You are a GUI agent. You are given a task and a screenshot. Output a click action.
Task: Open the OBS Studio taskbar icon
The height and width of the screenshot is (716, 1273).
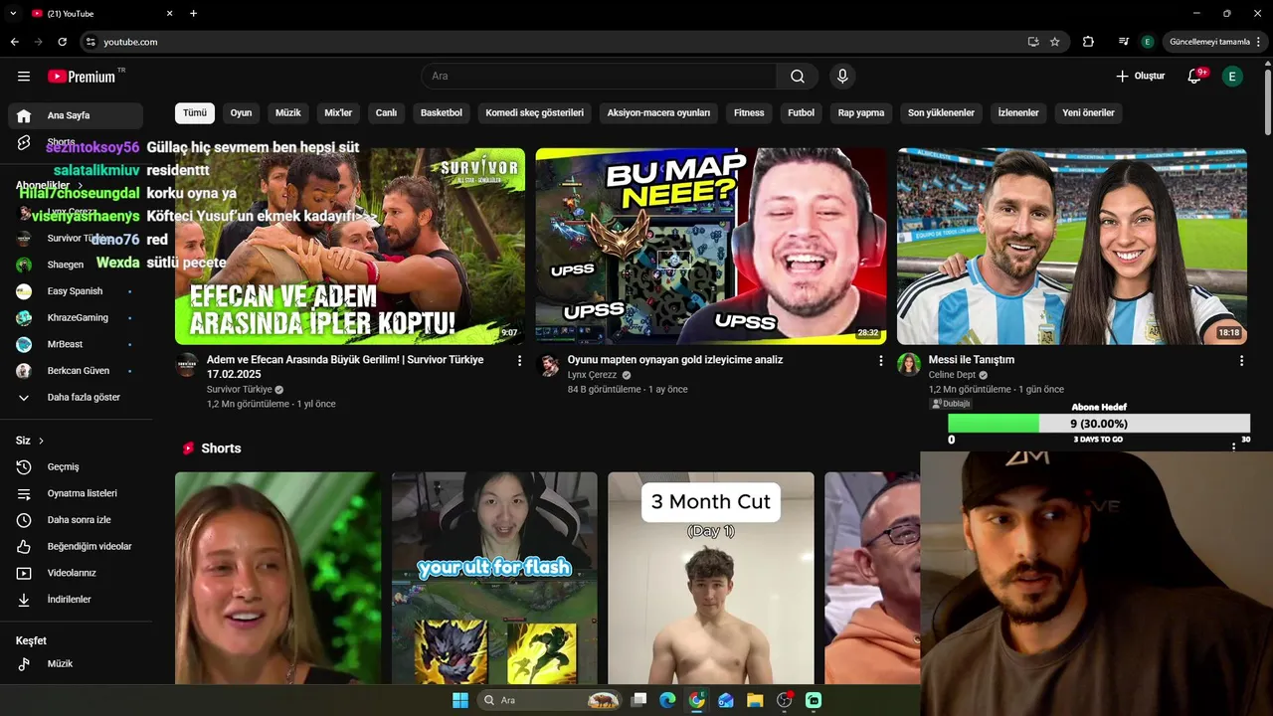coord(784,700)
